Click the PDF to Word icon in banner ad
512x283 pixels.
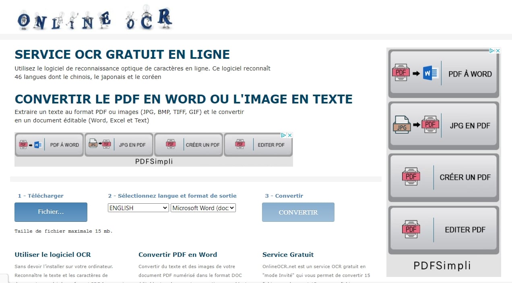tap(49, 144)
